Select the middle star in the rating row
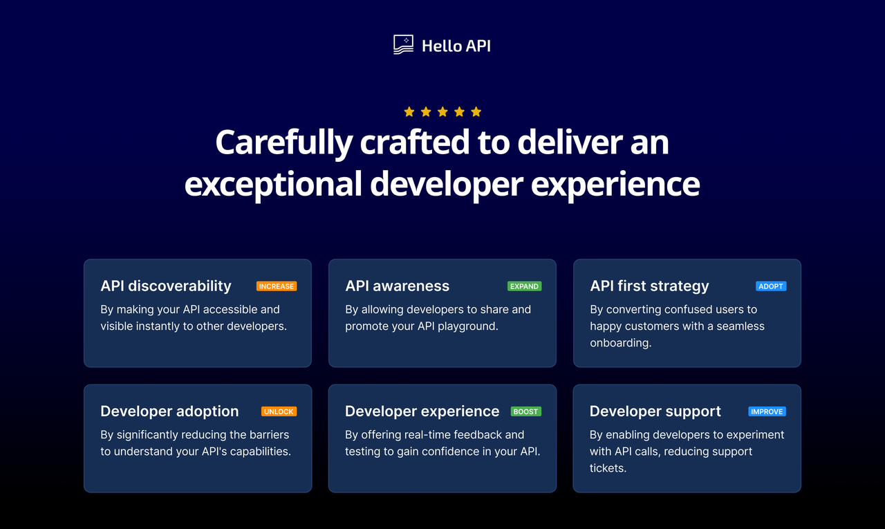 click(442, 111)
